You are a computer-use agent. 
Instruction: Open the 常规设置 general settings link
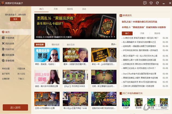(6, 69)
